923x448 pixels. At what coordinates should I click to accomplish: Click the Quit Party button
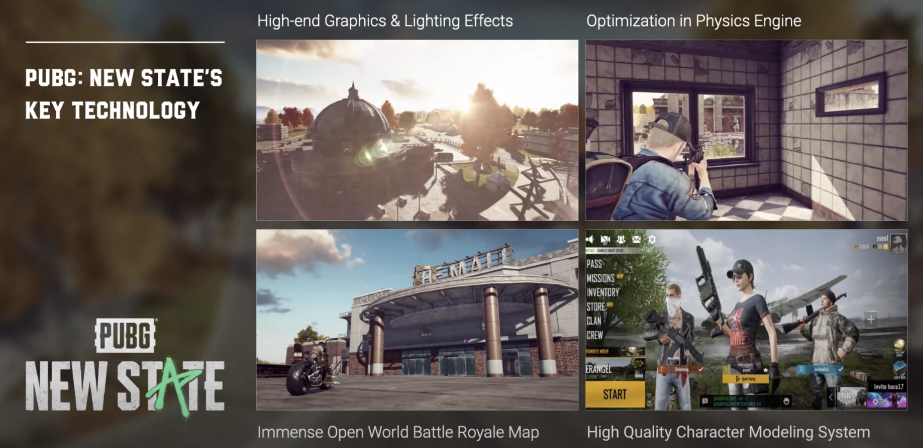click(x=746, y=379)
